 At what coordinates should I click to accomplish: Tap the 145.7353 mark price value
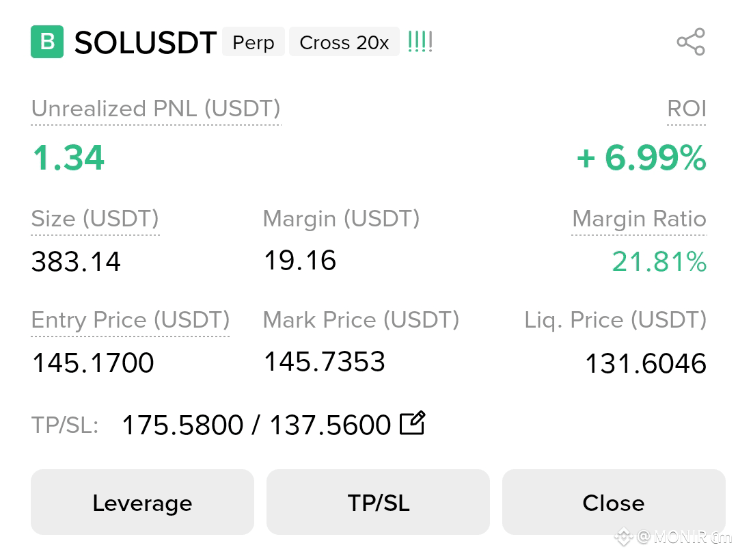point(325,361)
